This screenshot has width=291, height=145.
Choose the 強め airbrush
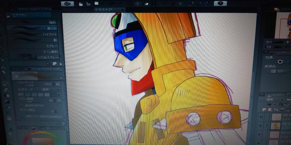coord(32,22)
